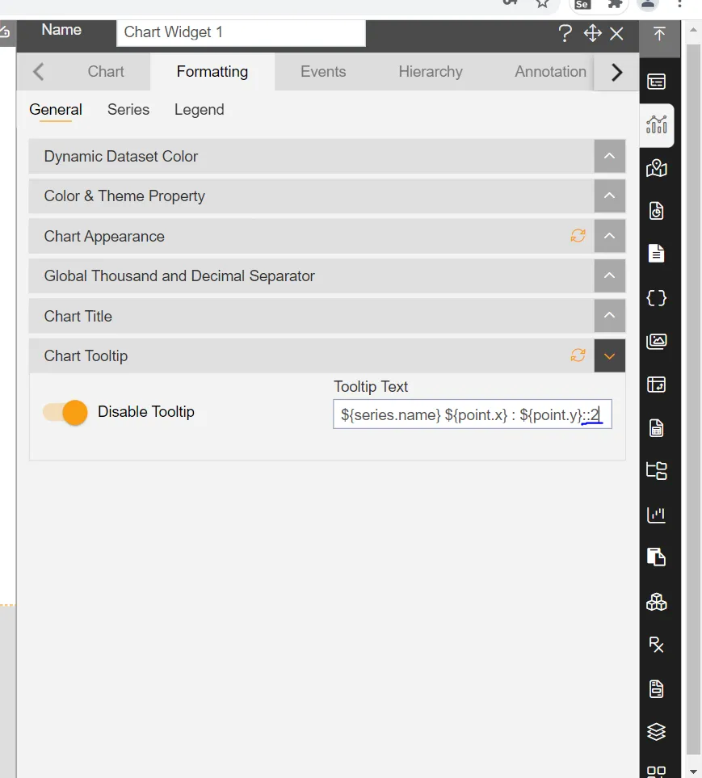Click the help question mark icon
702x778 pixels.
click(x=565, y=34)
